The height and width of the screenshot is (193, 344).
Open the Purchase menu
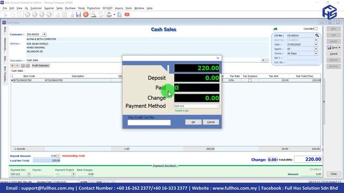[x=70, y=8]
